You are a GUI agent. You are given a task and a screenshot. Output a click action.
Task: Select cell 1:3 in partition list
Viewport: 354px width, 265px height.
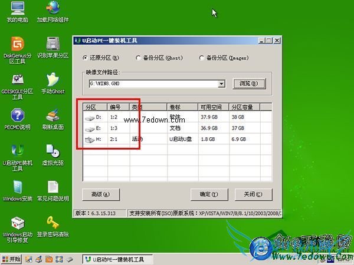pyautogui.click(x=114, y=128)
